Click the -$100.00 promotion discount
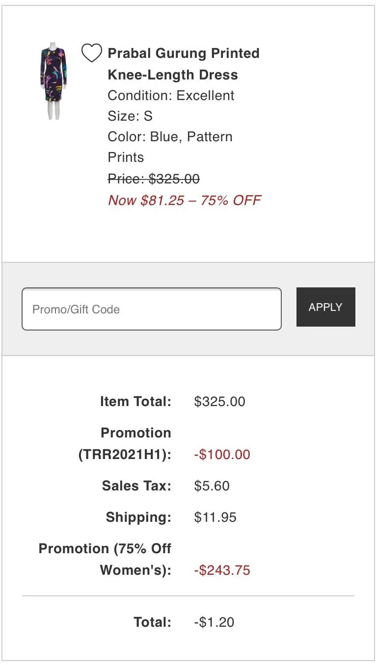Viewport: 376px width, 665px height. [222, 455]
